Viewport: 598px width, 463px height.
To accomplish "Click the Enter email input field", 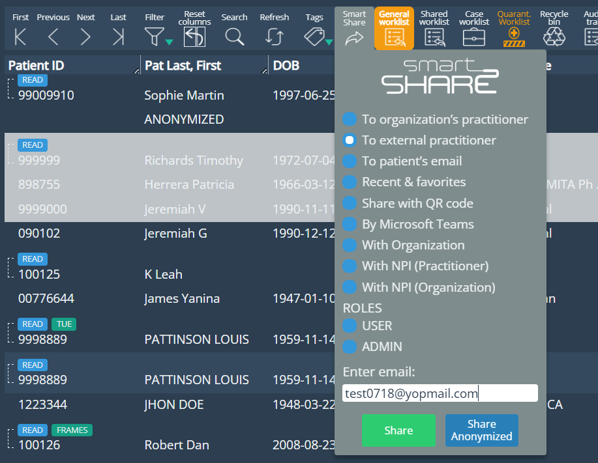I will tap(440, 393).
